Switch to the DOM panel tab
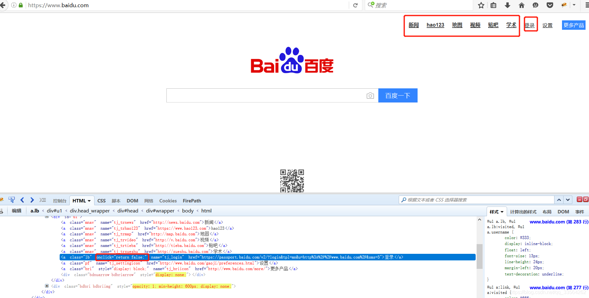 tap(132, 201)
